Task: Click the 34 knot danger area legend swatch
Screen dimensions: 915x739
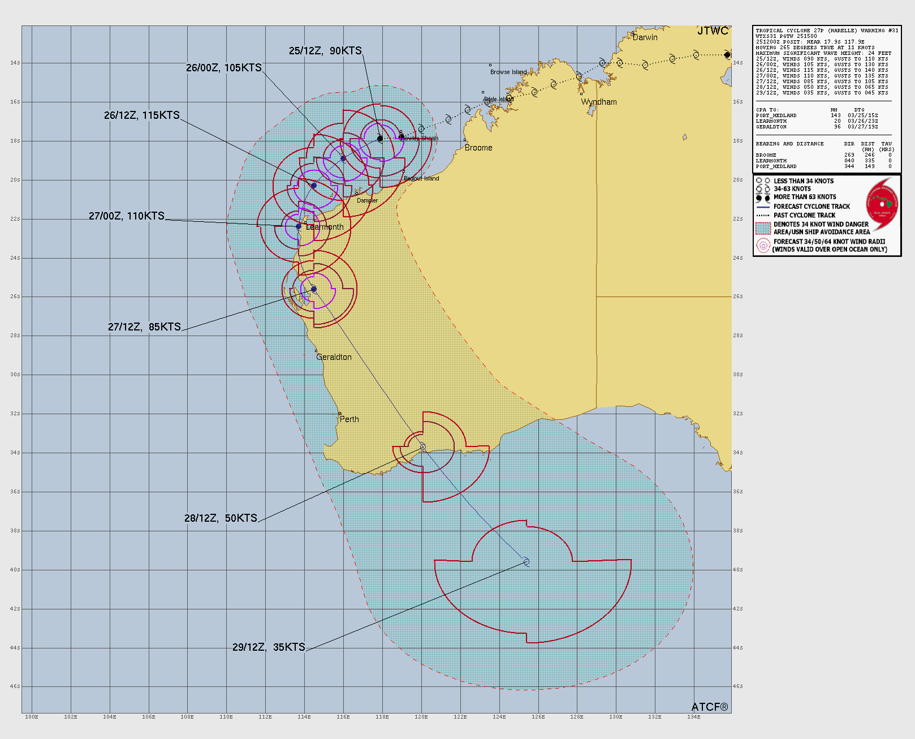Action: (763, 228)
